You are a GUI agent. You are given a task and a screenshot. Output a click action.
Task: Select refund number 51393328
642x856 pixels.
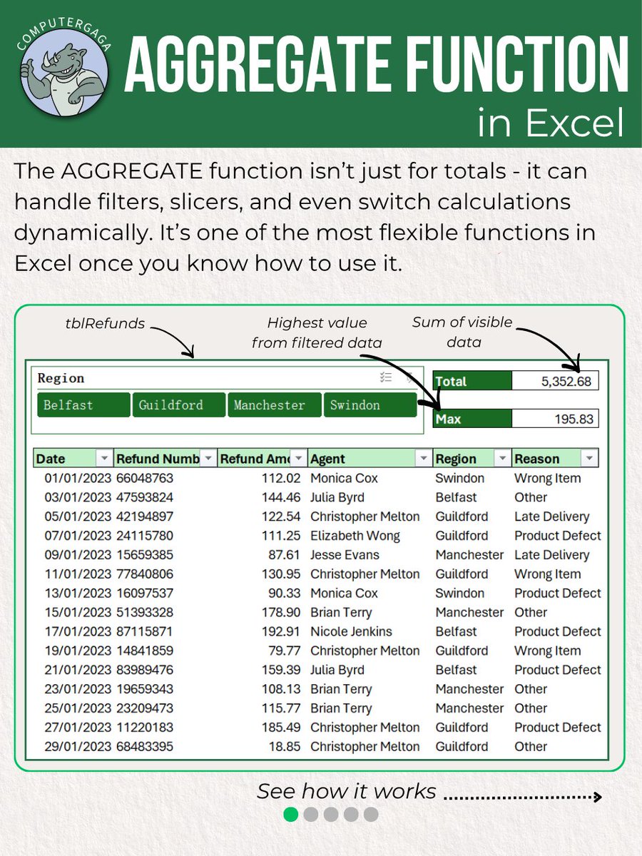pyautogui.click(x=145, y=613)
